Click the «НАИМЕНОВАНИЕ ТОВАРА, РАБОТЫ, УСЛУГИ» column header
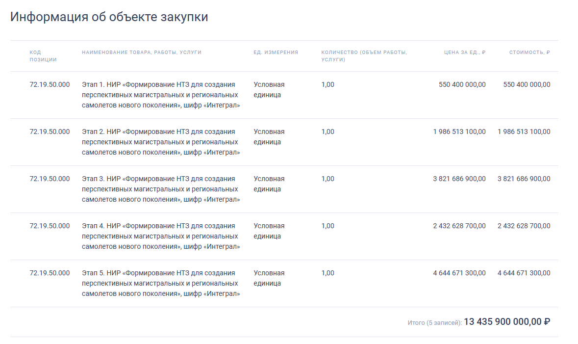 [x=142, y=52]
